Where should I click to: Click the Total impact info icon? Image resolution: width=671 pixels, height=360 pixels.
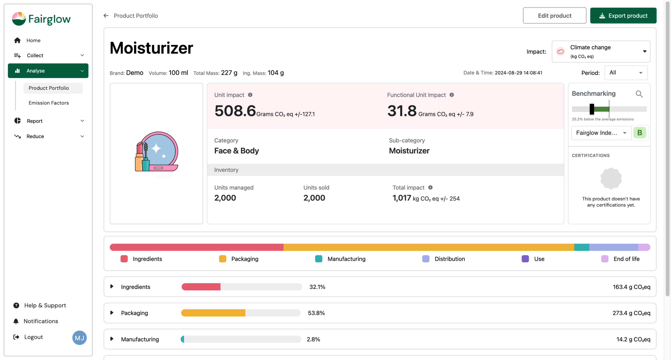(430, 187)
